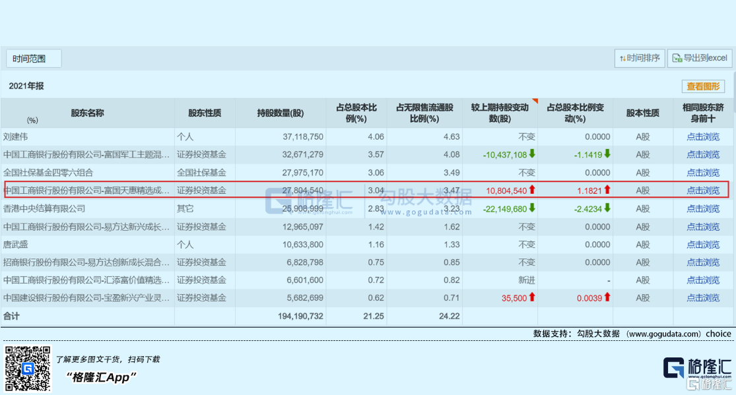This screenshot has width=736, height=395.
Task: Open 点击浏览 link for 富国军工主题 row
Action: [x=703, y=155]
